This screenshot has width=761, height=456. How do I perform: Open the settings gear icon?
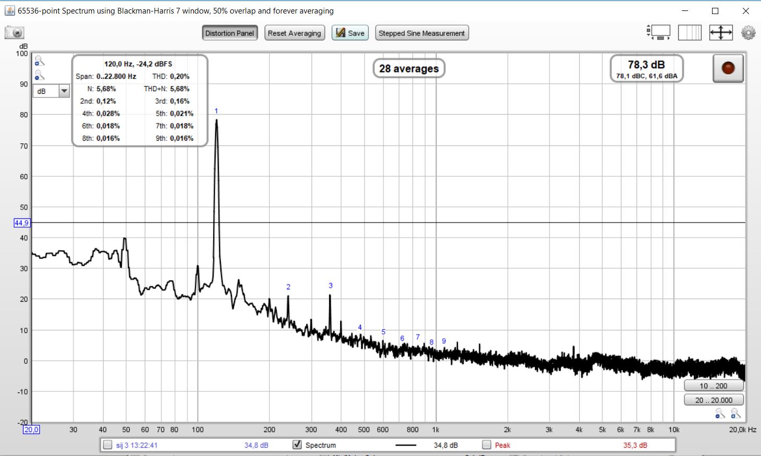pos(748,33)
